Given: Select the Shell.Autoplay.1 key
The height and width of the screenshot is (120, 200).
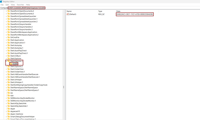Looking at the screenshot, I should [17, 48].
